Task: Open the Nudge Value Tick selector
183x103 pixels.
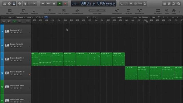Action: click(97, 11)
